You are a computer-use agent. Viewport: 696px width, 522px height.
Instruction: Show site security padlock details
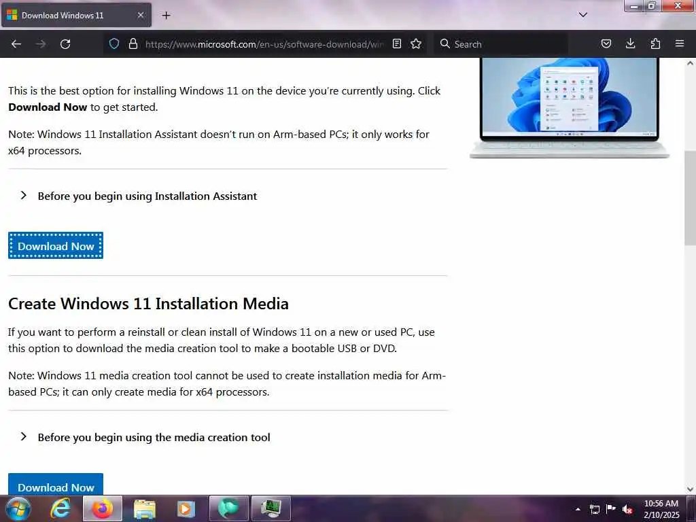(133, 44)
